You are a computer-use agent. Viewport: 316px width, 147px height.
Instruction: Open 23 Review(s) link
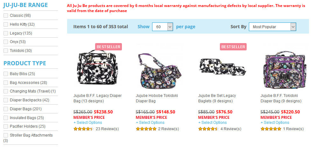click(x=107, y=129)
